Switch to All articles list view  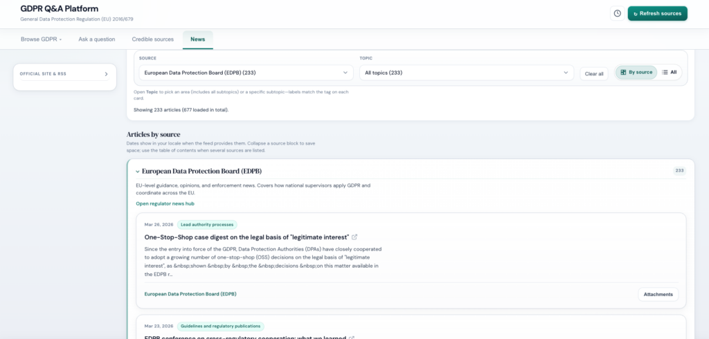point(669,72)
